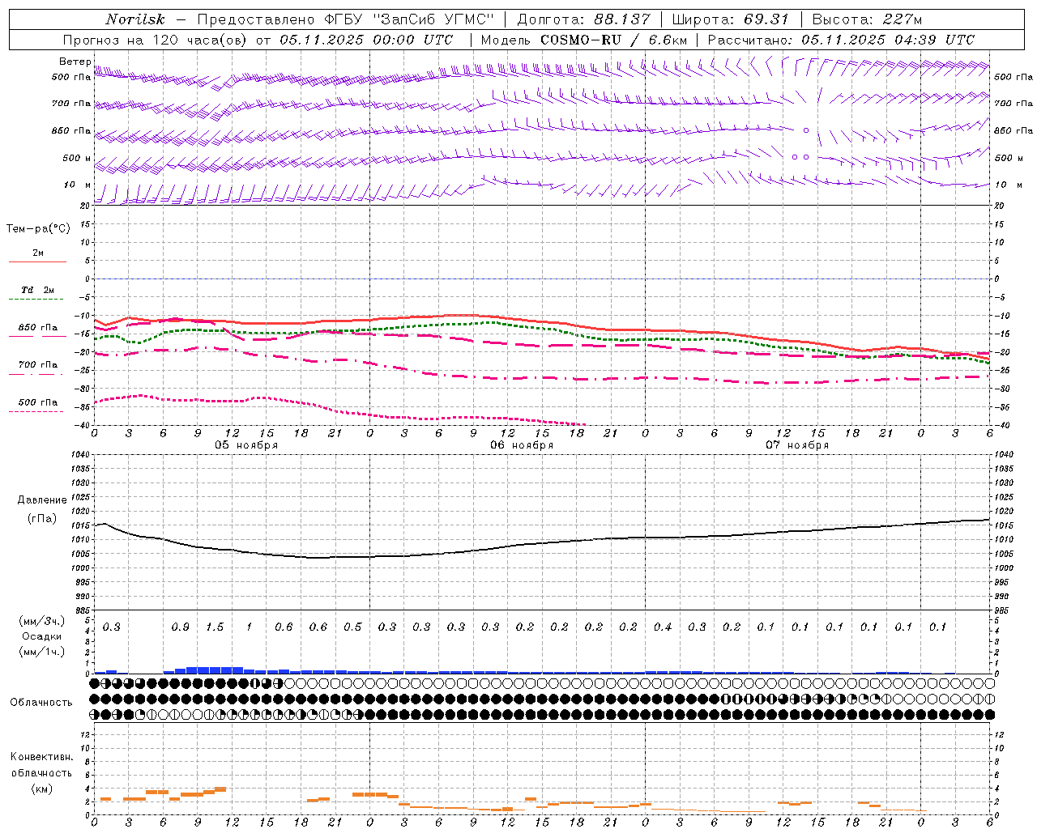
Task: Click the computed time Рассчитано: 05.11.2025 04:39 UTC
Action: [841, 40]
